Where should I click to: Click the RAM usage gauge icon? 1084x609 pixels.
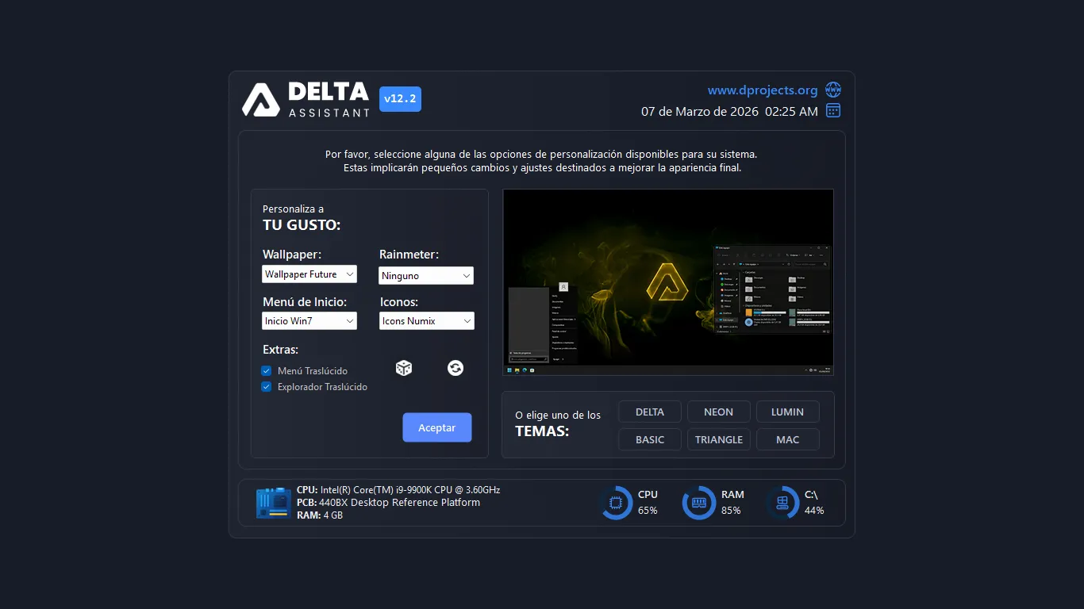click(699, 503)
